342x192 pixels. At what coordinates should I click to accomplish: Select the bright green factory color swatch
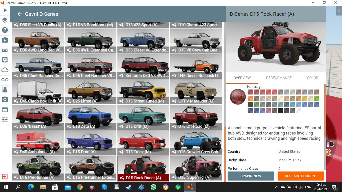click(x=316, y=98)
